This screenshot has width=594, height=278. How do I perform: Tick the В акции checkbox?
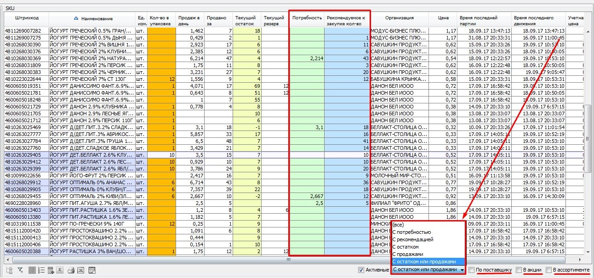pyautogui.click(x=519, y=270)
